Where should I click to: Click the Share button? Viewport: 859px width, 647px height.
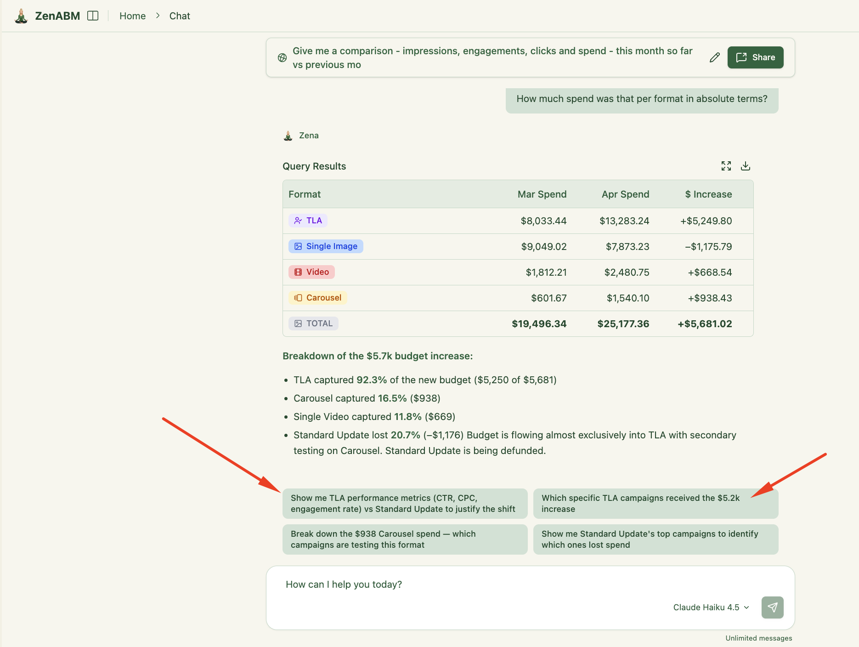(755, 57)
